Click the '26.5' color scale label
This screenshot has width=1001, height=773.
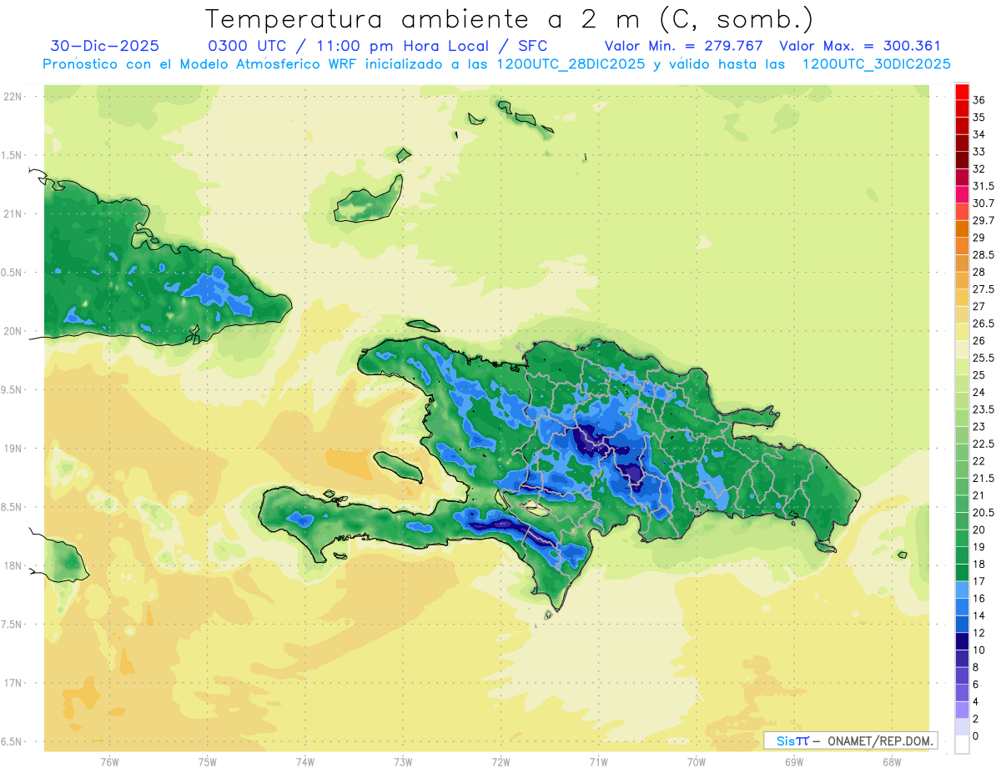click(x=983, y=324)
